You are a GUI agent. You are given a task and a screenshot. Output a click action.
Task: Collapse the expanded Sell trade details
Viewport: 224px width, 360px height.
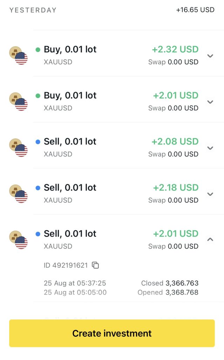tap(210, 240)
